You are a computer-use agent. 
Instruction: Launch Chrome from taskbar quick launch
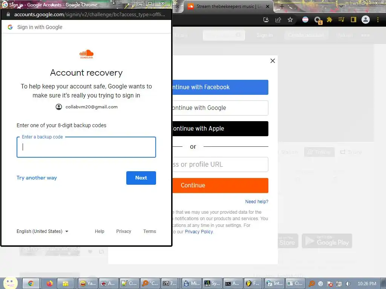[x=31, y=284]
